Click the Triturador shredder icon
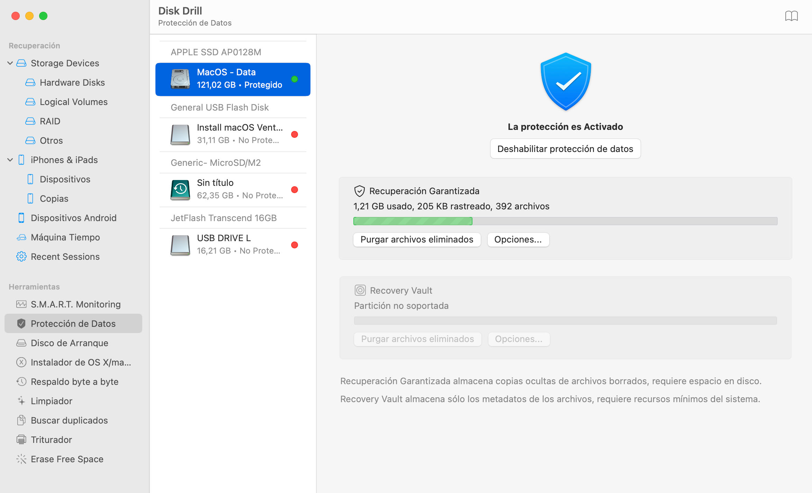The height and width of the screenshot is (493, 812). 21,440
